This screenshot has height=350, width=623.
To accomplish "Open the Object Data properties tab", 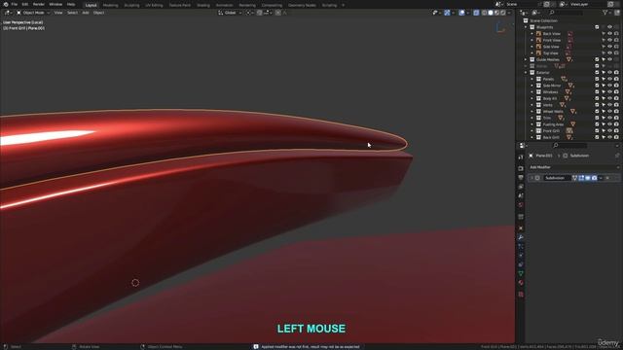I will click(x=521, y=274).
